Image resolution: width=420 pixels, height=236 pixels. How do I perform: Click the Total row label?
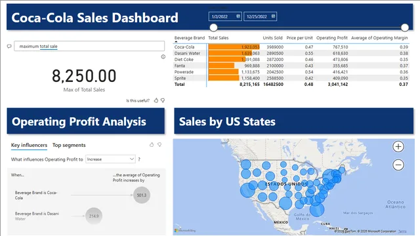point(179,85)
